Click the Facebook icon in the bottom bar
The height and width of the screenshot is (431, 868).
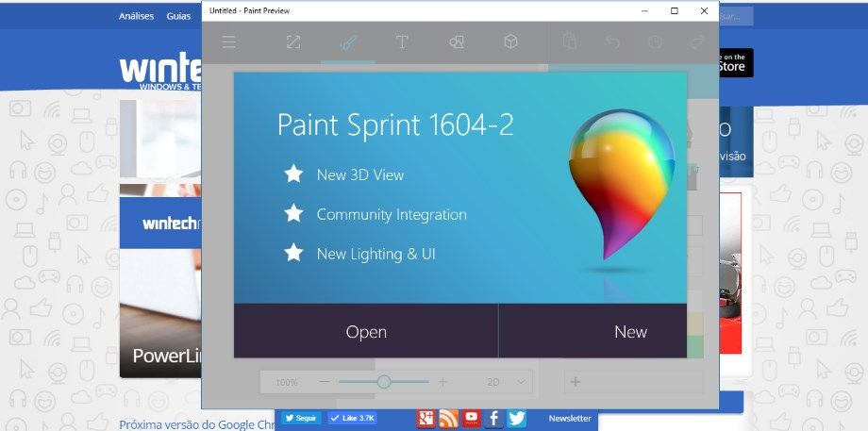tap(494, 418)
